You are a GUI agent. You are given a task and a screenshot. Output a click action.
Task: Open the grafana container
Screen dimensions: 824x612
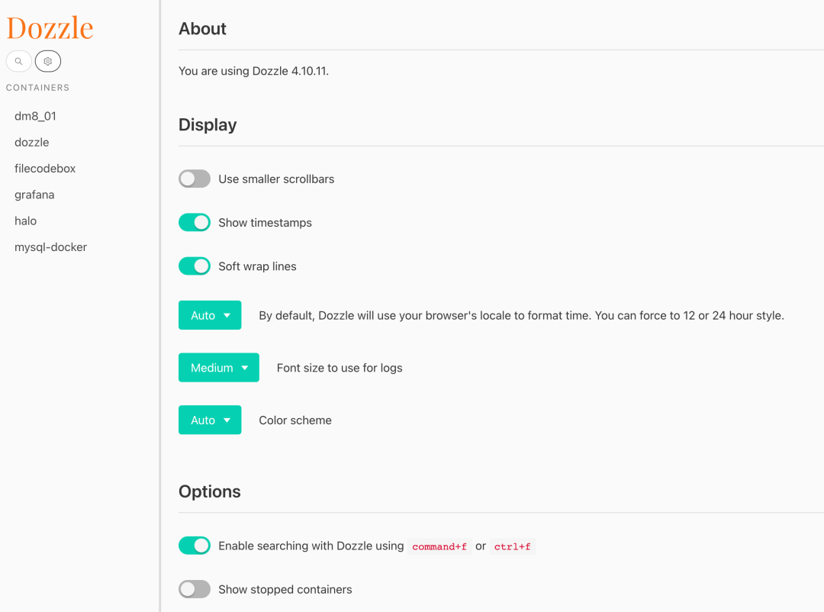[x=34, y=195]
